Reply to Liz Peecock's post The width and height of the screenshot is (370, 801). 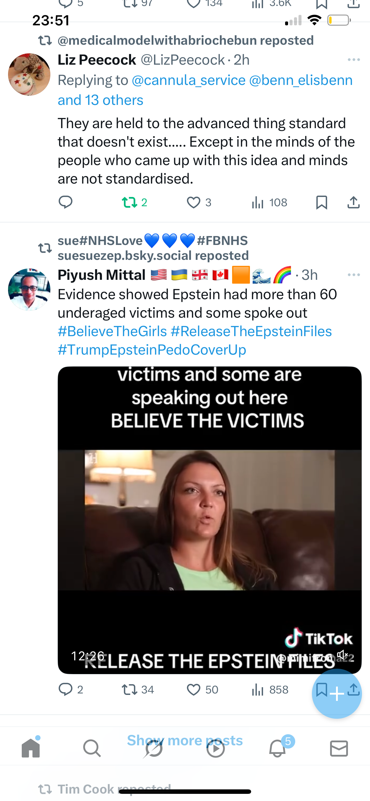coord(65,202)
